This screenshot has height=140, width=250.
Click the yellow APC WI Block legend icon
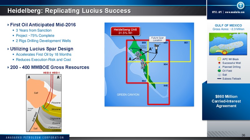pyautogui.click(x=219, y=59)
